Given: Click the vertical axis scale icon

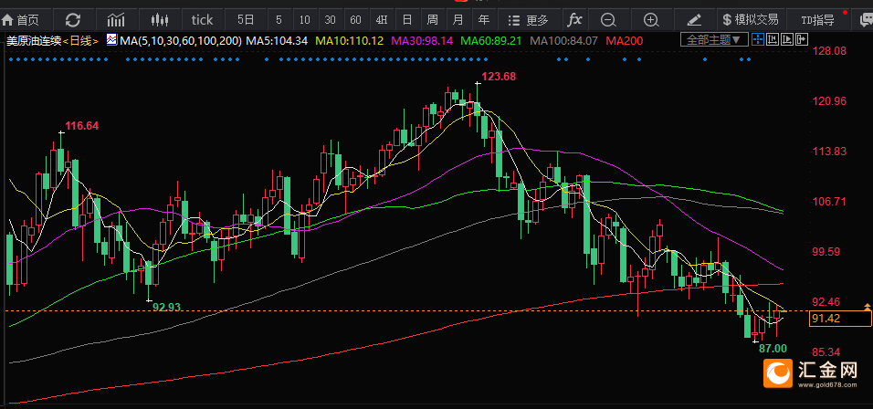Looking at the screenshot, I should point(773,39).
